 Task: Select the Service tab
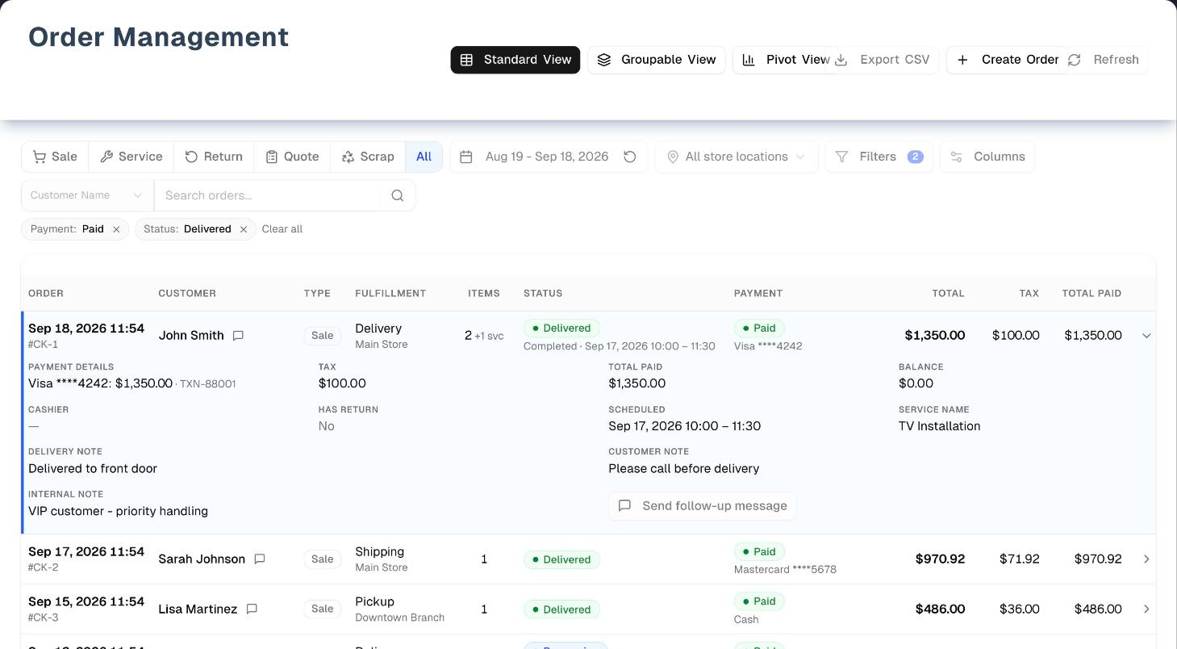coord(131,157)
